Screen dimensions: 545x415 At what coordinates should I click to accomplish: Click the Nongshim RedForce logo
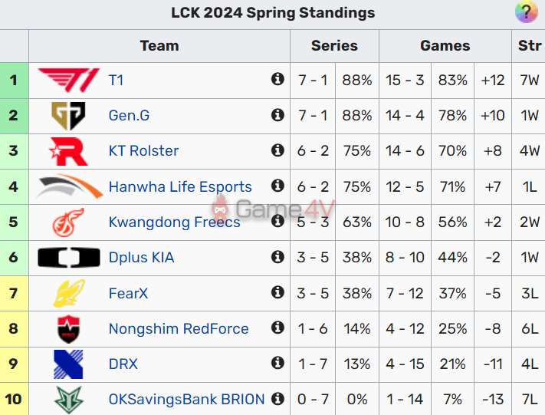pos(68,328)
